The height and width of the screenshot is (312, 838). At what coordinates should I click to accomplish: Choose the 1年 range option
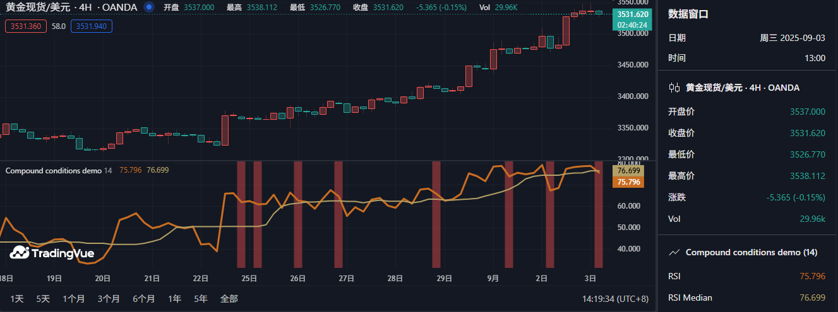pos(174,299)
